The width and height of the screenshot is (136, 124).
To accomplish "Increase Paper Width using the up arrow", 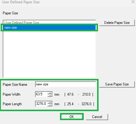I will click(50, 93).
